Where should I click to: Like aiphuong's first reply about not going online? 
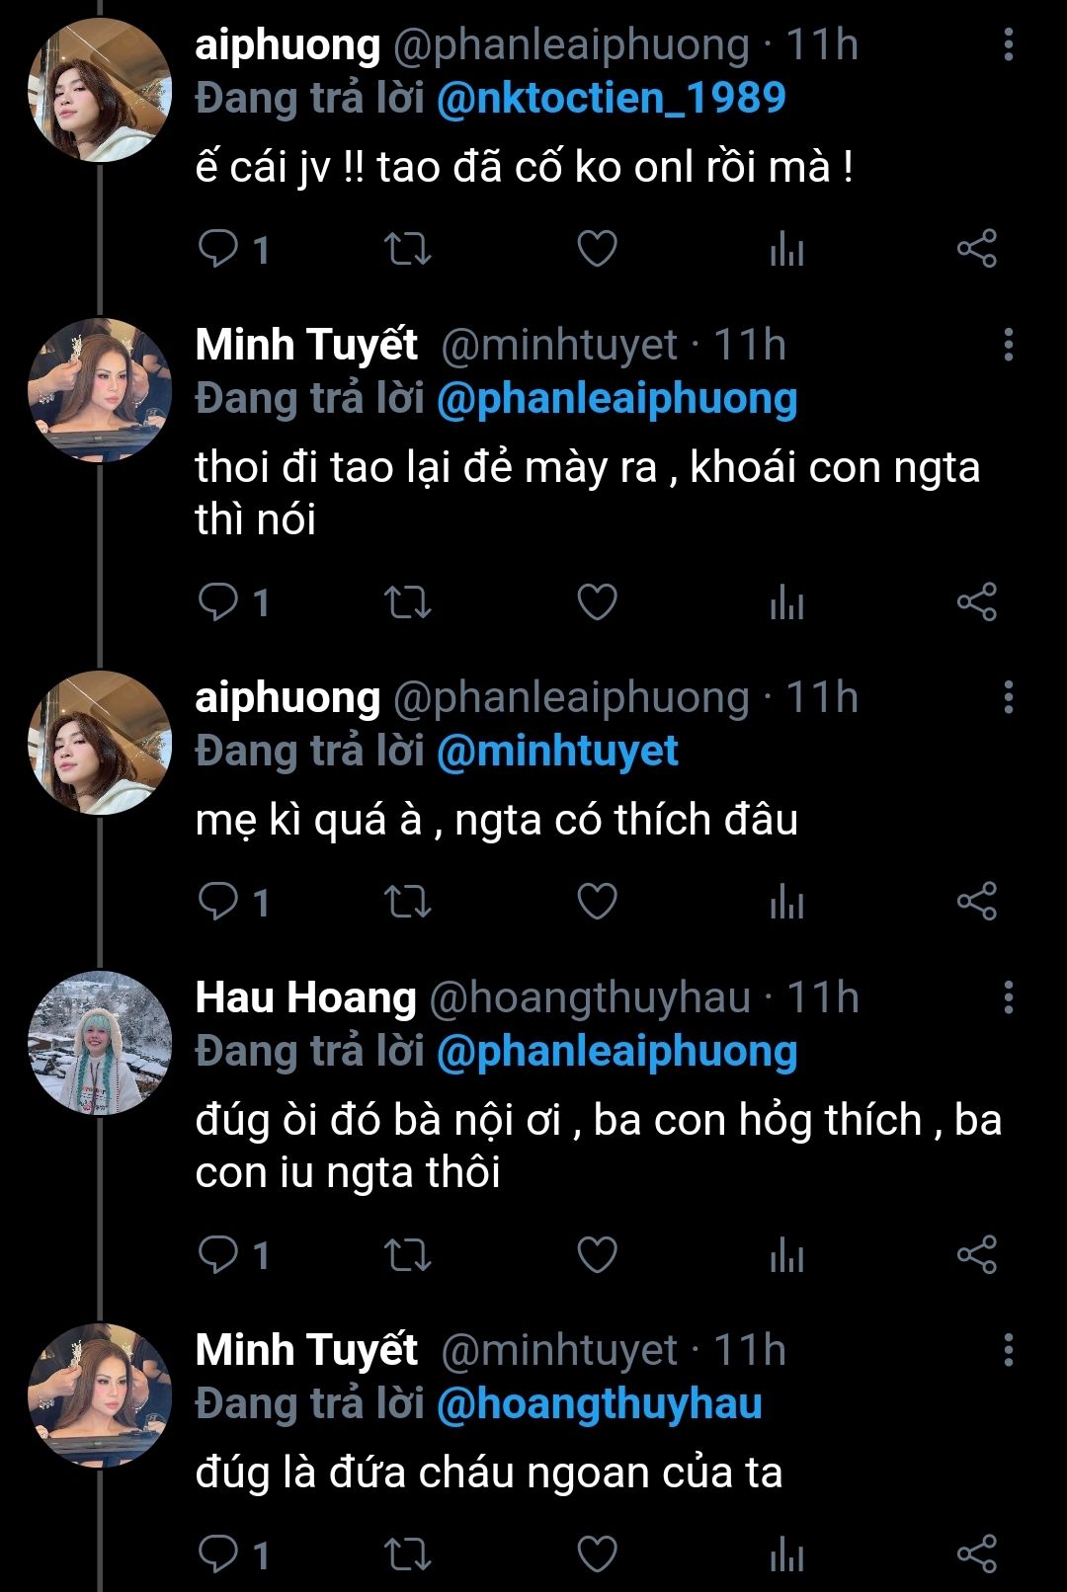tap(597, 249)
